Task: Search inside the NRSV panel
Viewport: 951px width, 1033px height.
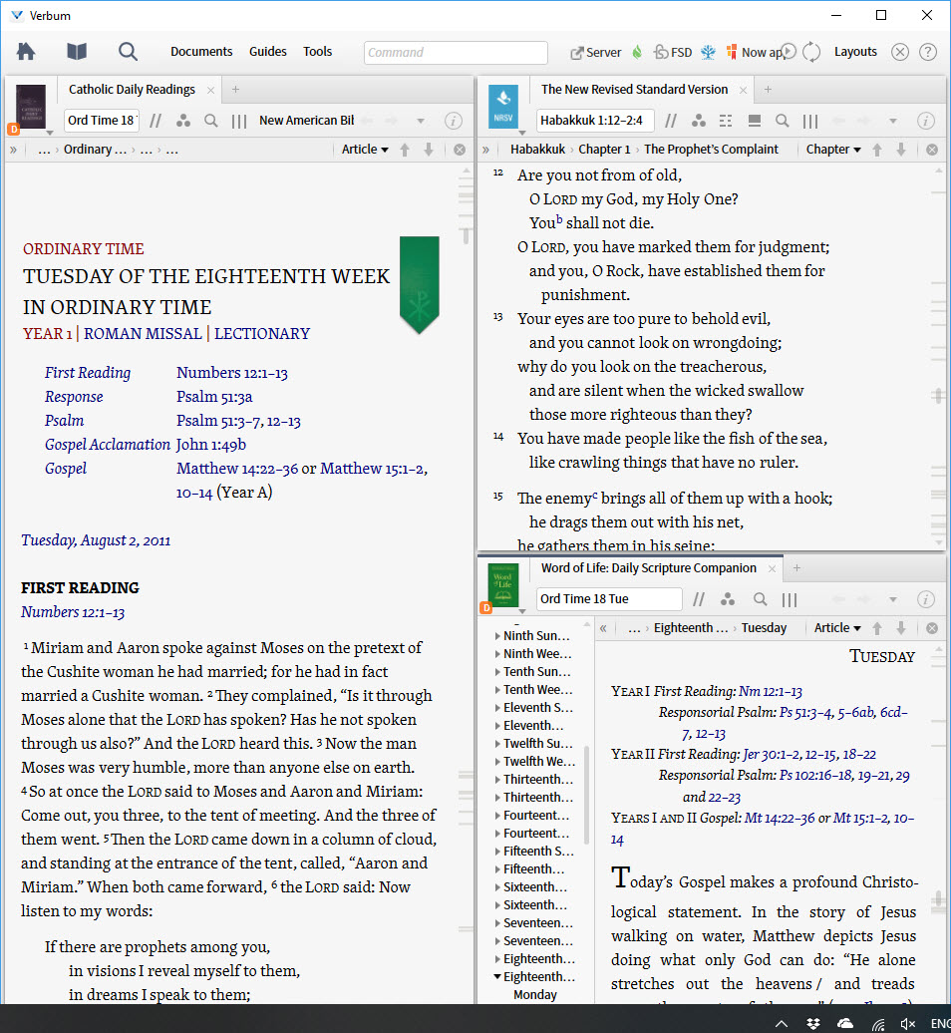Action: [x=782, y=121]
